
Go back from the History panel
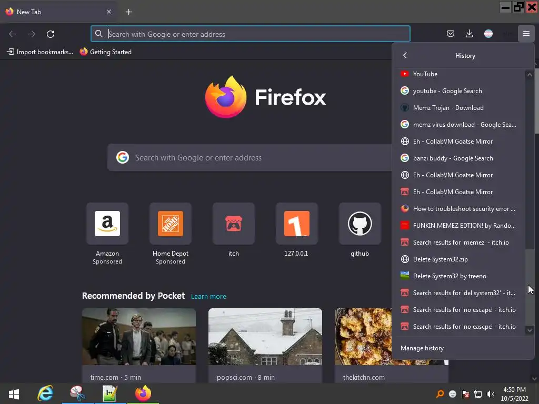[405, 55]
